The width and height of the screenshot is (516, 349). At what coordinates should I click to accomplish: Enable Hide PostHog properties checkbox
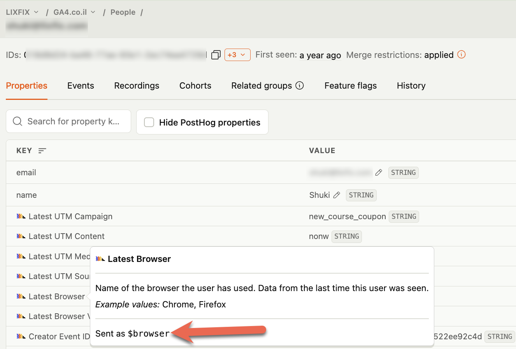point(149,122)
